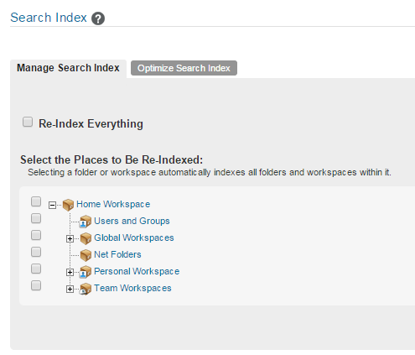Click the Global Workspaces box icon
The image size is (415, 355).
(x=86, y=238)
